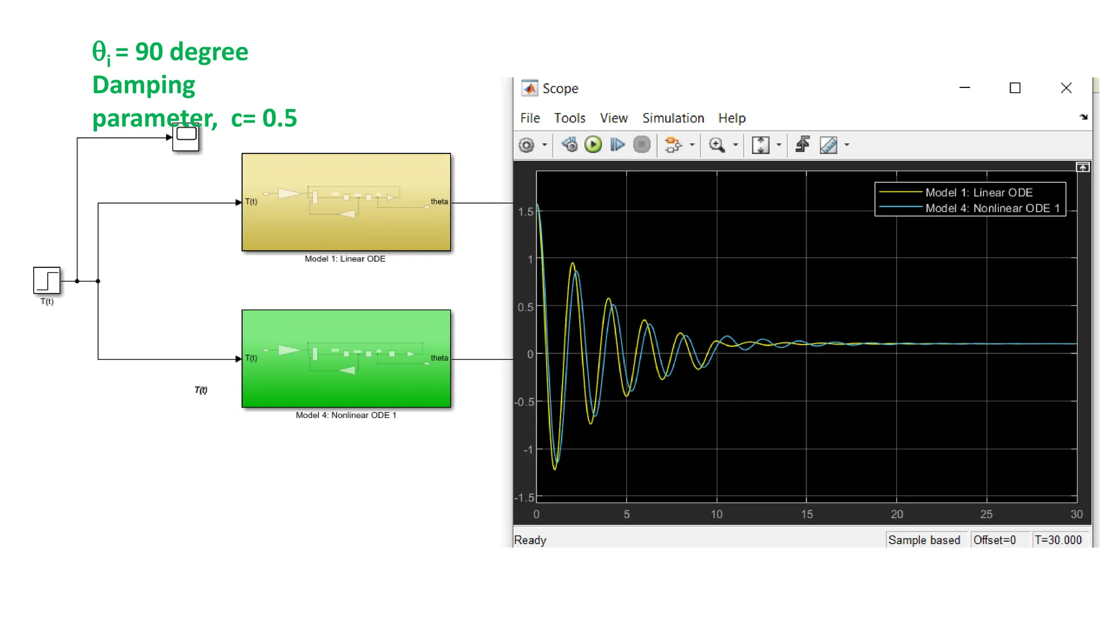Open the Tools menu
The height and width of the screenshot is (625, 1111).
point(570,118)
